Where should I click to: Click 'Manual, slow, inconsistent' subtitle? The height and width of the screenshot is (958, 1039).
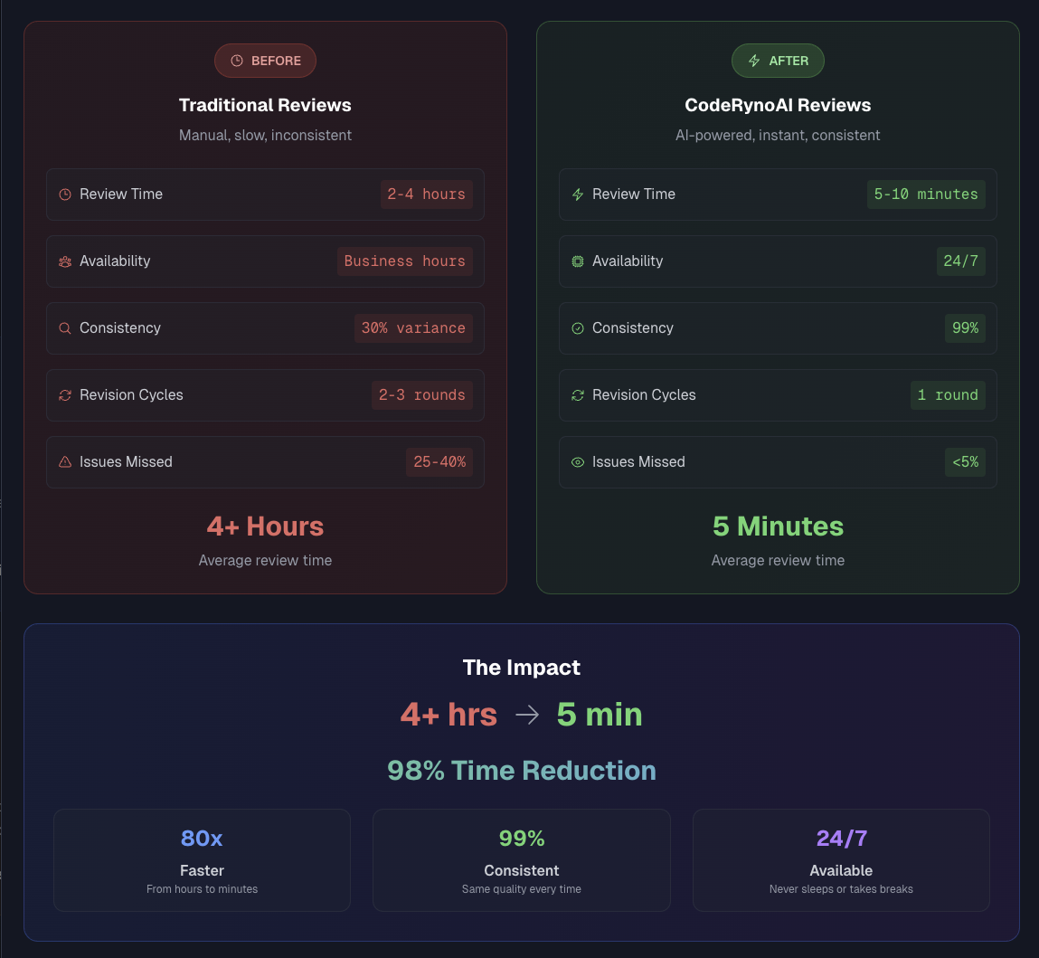[x=265, y=136]
